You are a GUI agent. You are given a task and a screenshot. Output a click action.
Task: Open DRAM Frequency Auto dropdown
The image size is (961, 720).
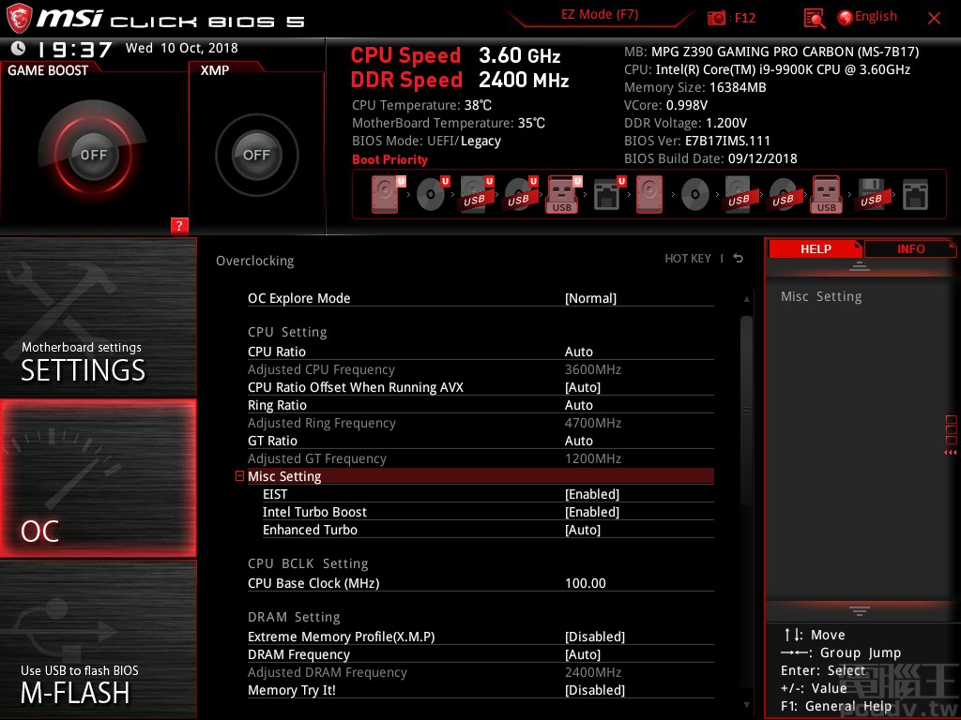pos(582,654)
